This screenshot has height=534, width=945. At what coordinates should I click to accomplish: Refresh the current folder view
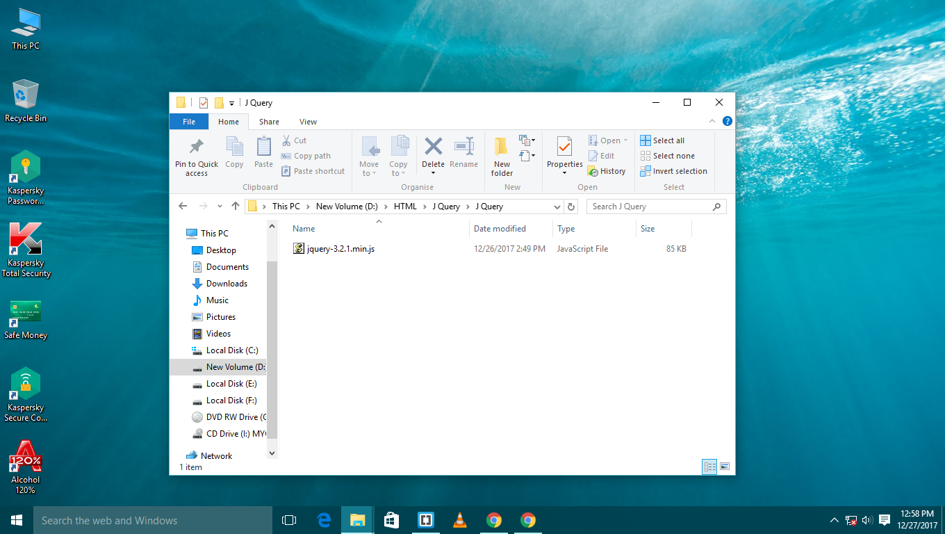(571, 207)
